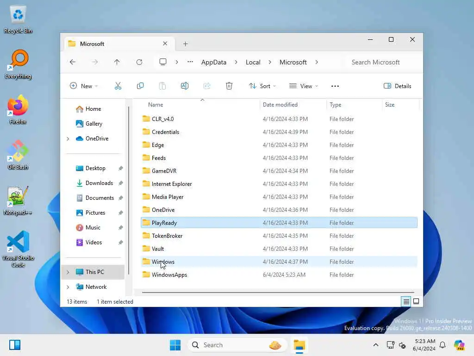
Task: Click the PC icon in address bar
Action: click(163, 62)
